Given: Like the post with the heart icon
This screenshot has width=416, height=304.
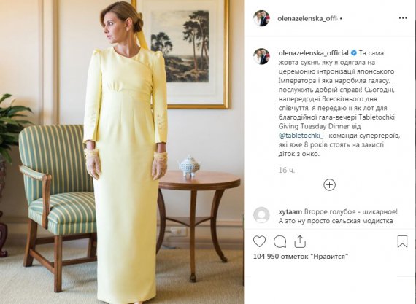Looking at the screenshot, I should pyautogui.click(x=259, y=241).
